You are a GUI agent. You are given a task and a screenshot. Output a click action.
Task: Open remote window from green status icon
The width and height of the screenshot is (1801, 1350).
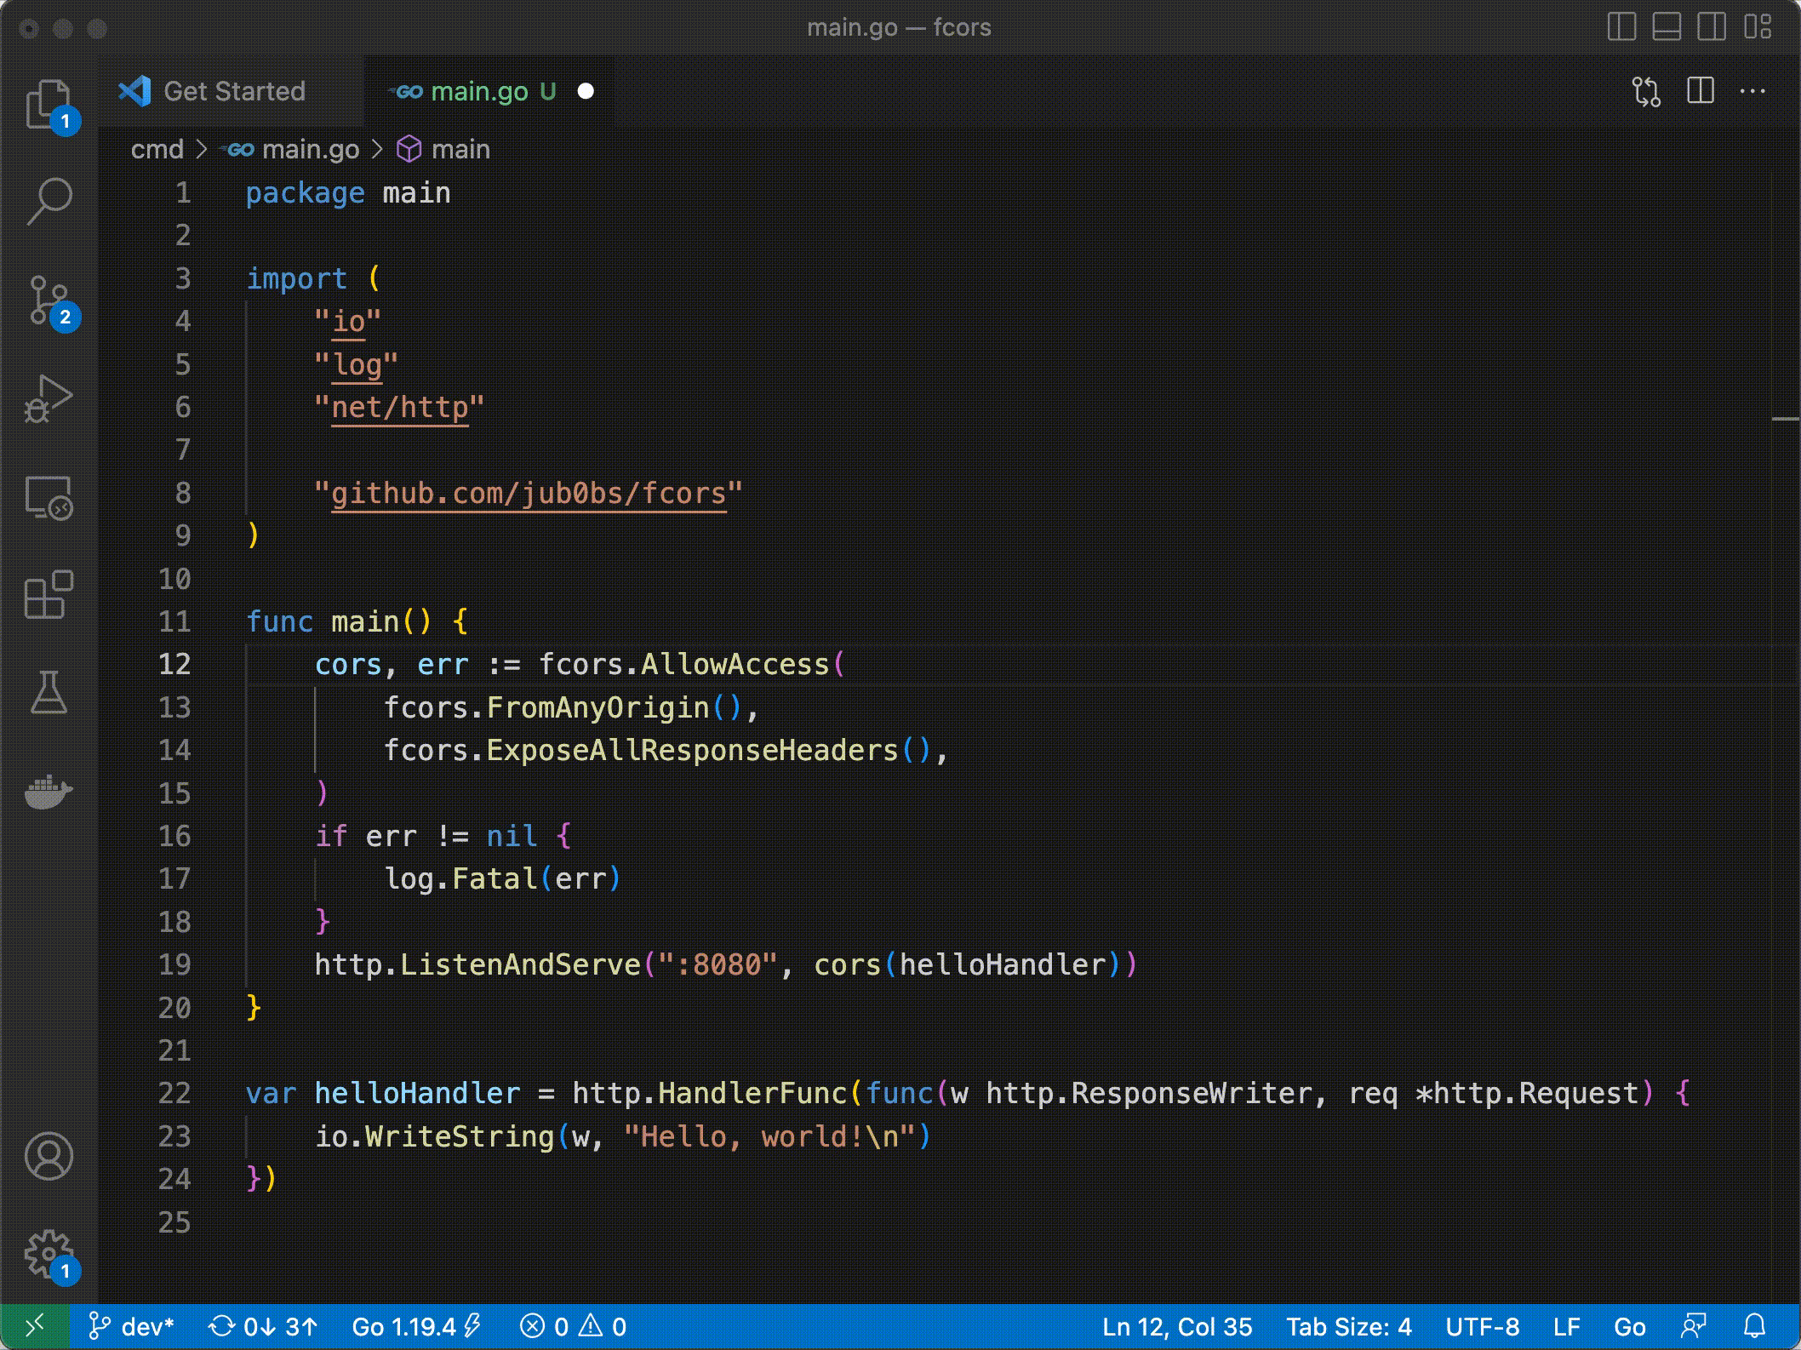[x=35, y=1326]
